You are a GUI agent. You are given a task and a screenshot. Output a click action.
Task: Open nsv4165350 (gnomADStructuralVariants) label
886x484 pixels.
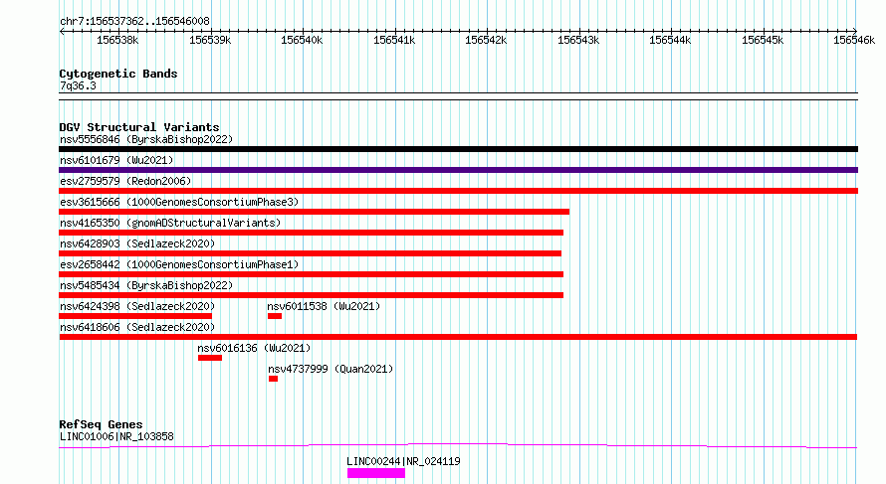point(170,223)
